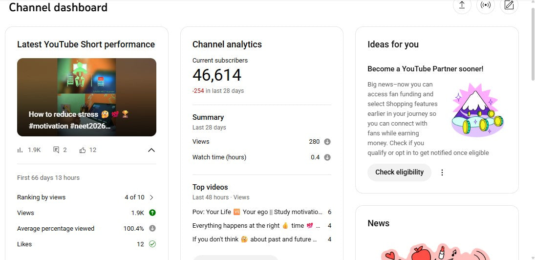Collapse the Short performance details chevron
This screenshot has width=535, height=260.
pyautogui.click(x=151, y=150)
